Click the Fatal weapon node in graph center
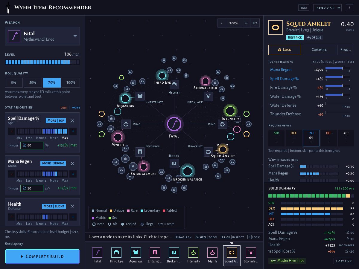The image size is (359, 269). pyautogui.click(x=174, y=124)
